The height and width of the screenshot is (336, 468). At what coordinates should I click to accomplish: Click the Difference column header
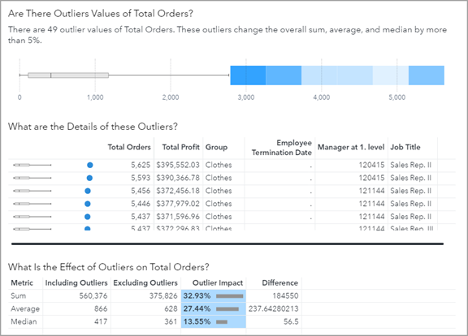tap(280, 282)
